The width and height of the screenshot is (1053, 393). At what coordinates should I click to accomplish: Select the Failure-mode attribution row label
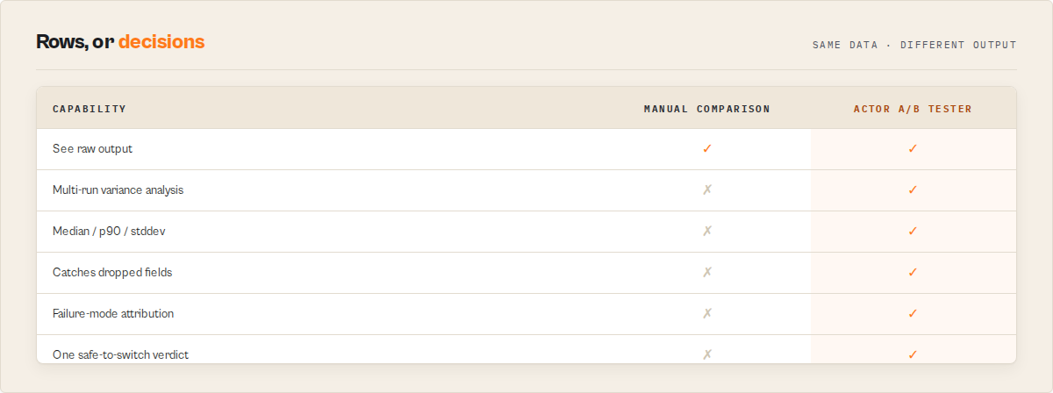pyautogui.click(x=113, y=313)
